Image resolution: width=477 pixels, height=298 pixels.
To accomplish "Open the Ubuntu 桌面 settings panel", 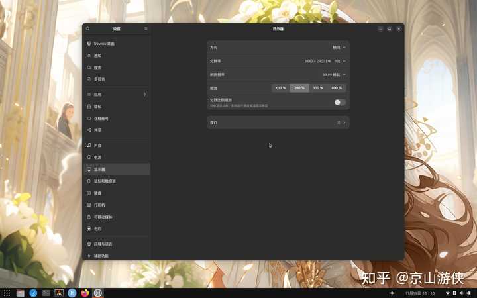I will pos(117,44).
